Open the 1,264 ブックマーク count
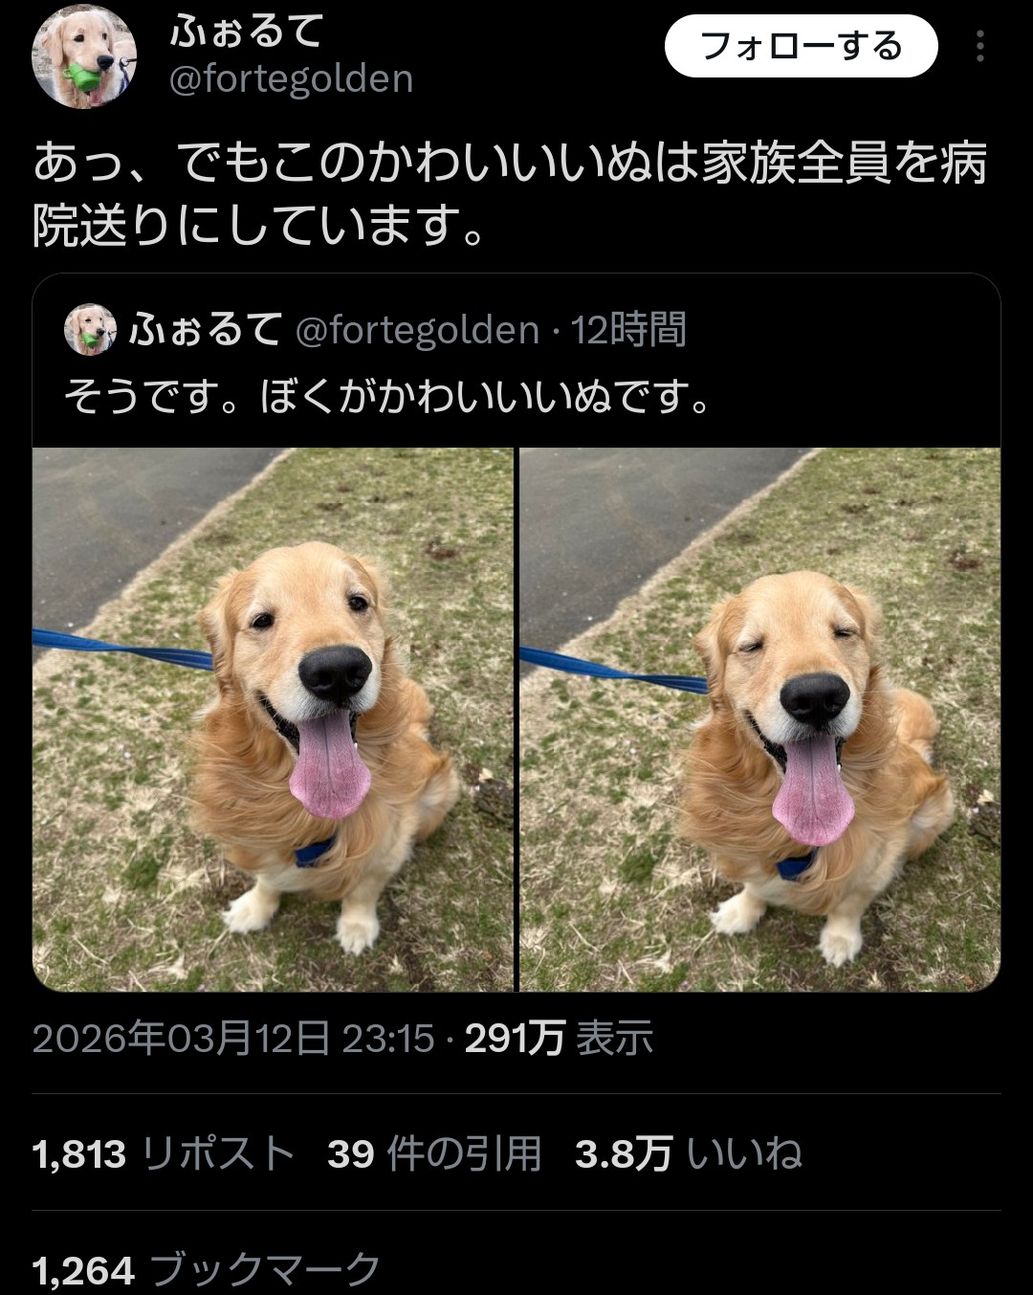The width and height of the screenshot is (1033, 1295). tap(207, 1270)
